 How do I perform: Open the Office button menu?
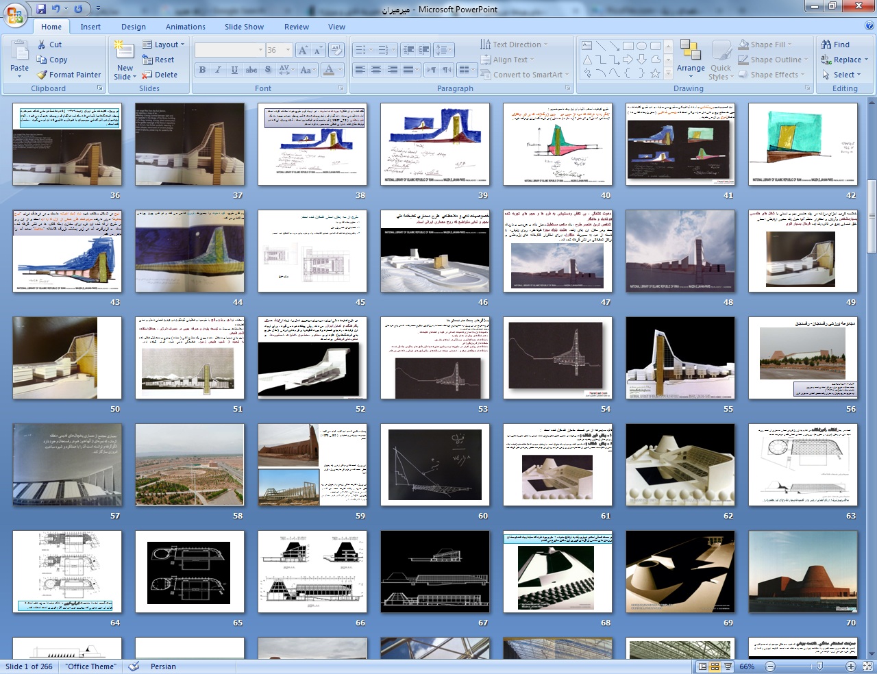click(15, 14)
